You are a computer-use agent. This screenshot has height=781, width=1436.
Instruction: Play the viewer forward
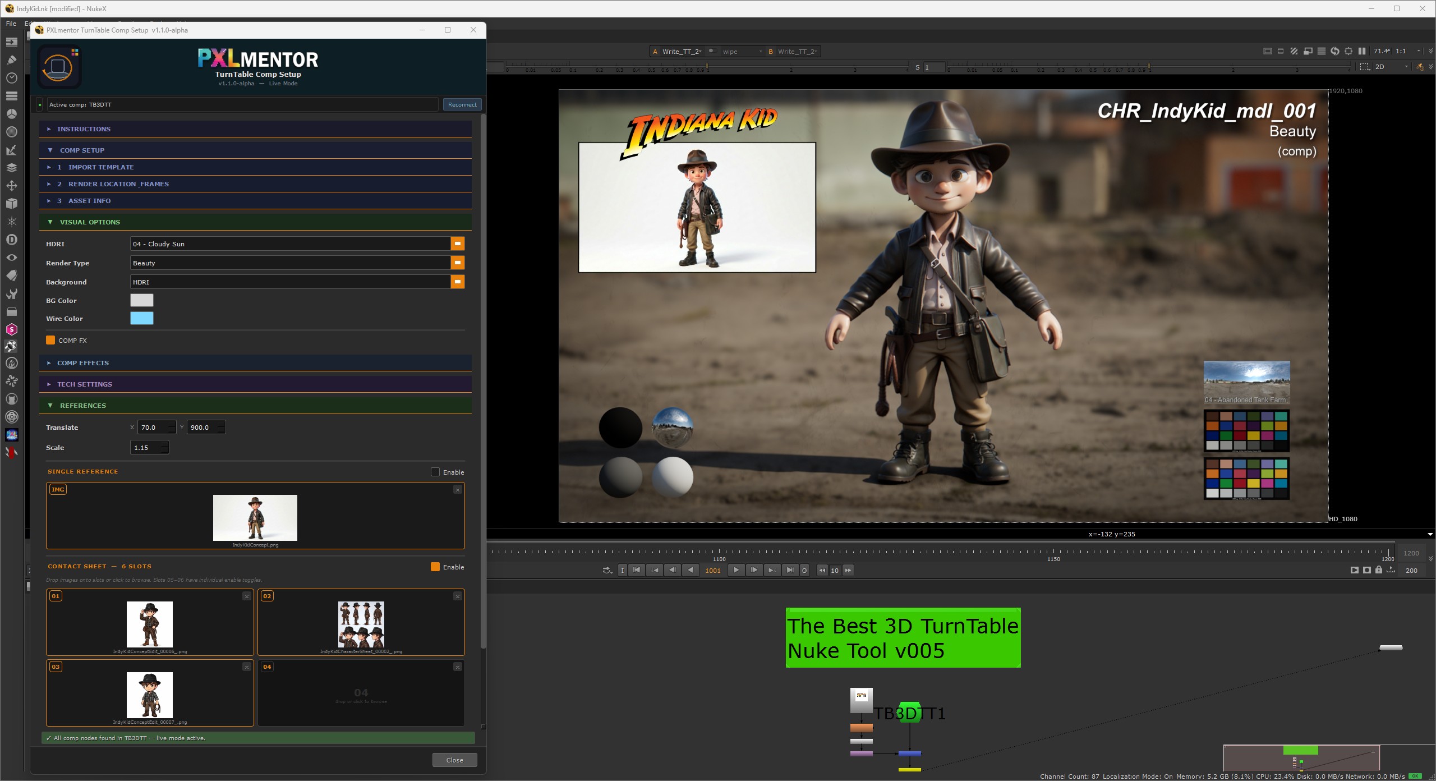click(736, 570)
